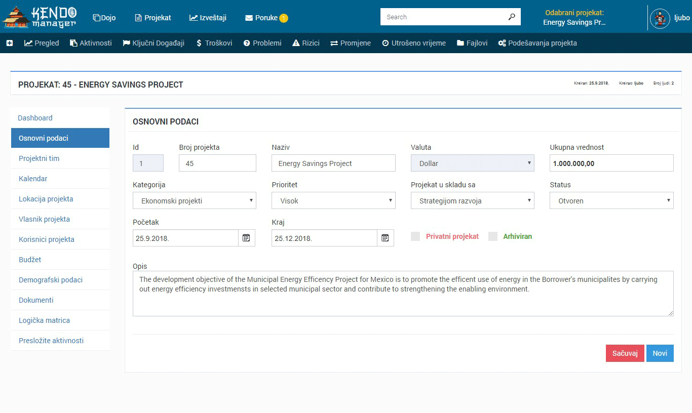Click the selected project Energy Savings link
Viewport: 692px width, 413px height.
574,22
